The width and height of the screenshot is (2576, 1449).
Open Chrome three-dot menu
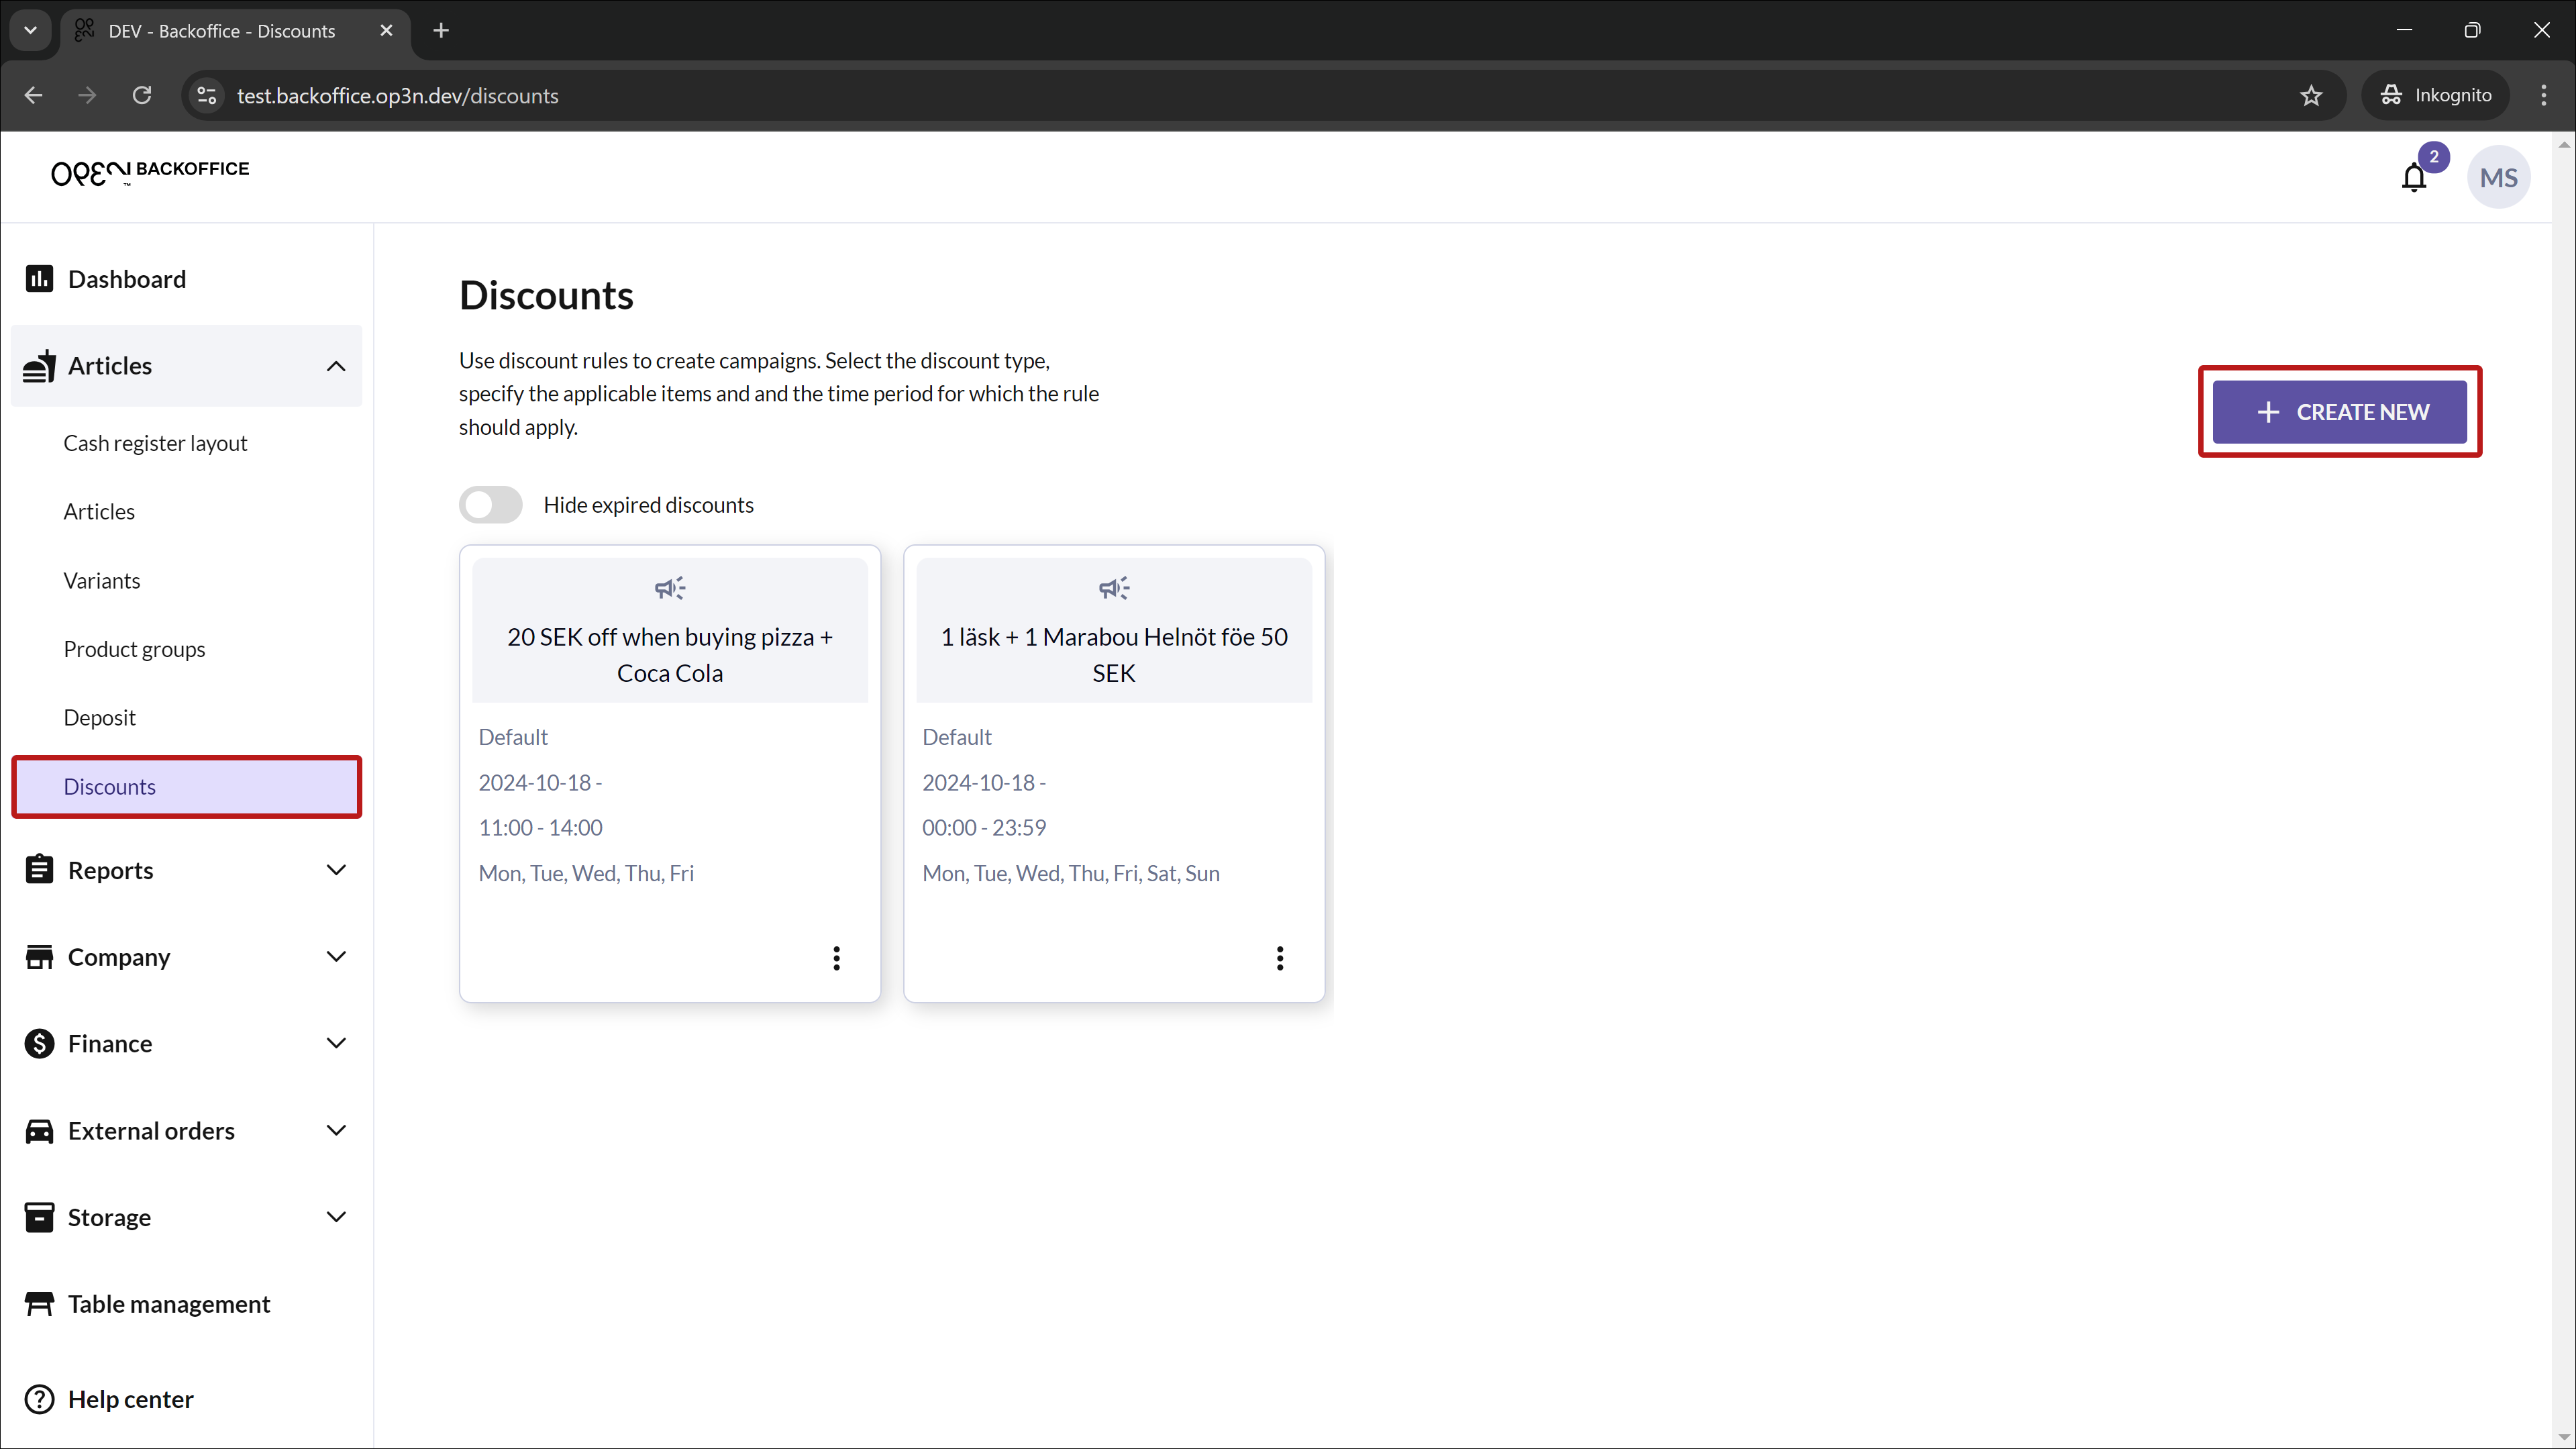2544,95
